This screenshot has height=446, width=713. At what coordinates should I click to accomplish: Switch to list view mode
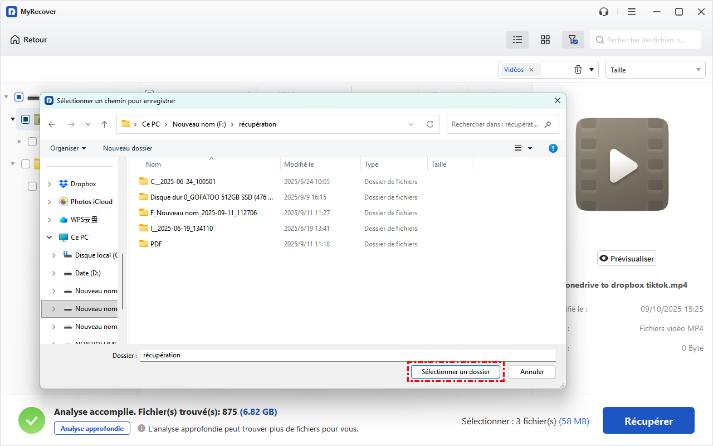click(x=517, y=40)
